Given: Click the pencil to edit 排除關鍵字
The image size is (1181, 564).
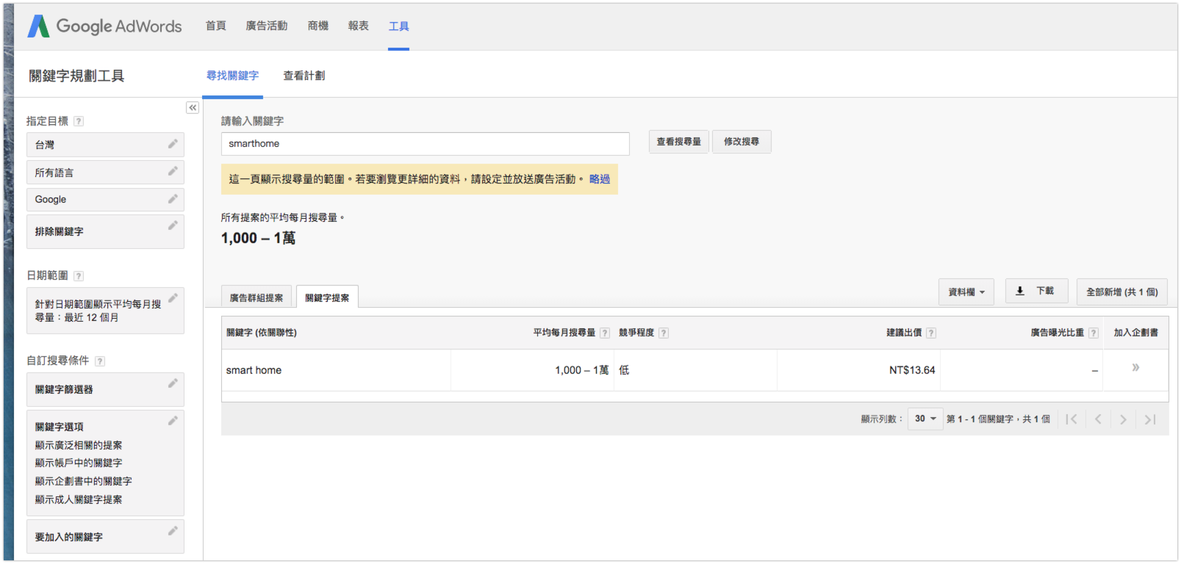Looking at the screenshot, I should (173, 225).
